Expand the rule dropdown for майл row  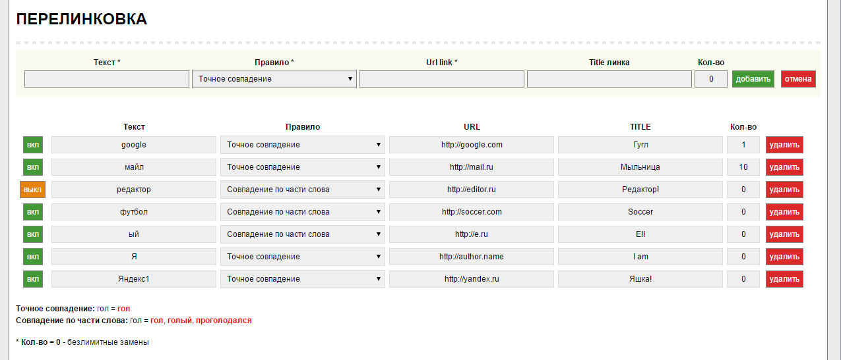[x=303, y=167]
